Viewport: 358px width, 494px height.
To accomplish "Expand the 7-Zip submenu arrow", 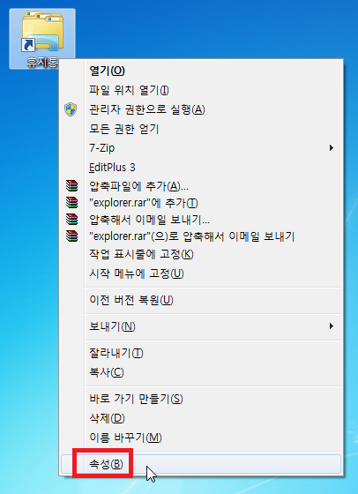I will tap(331, 148).
